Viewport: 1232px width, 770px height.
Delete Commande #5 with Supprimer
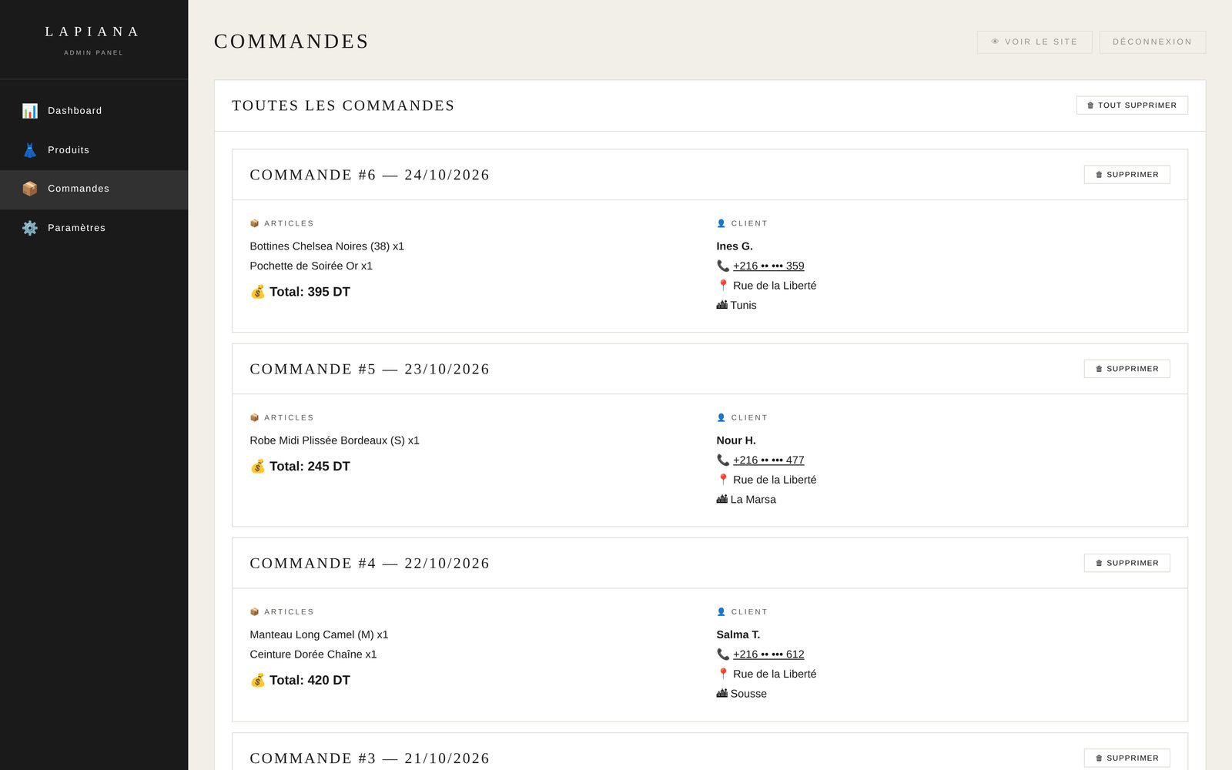[x=1127, y=369]
